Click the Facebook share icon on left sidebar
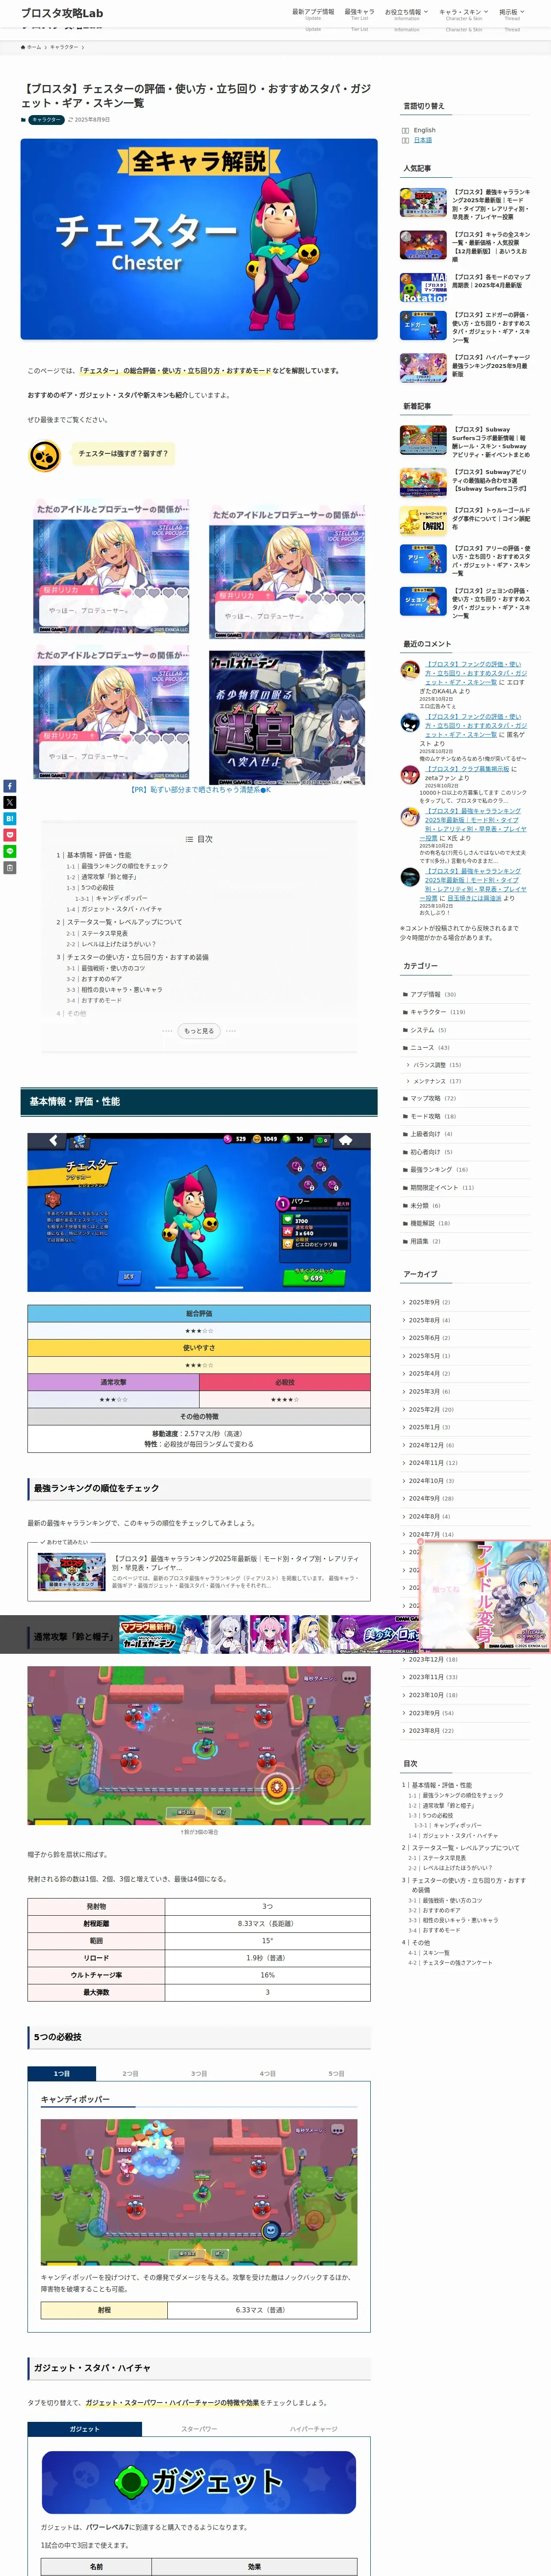 pos(10,786)
